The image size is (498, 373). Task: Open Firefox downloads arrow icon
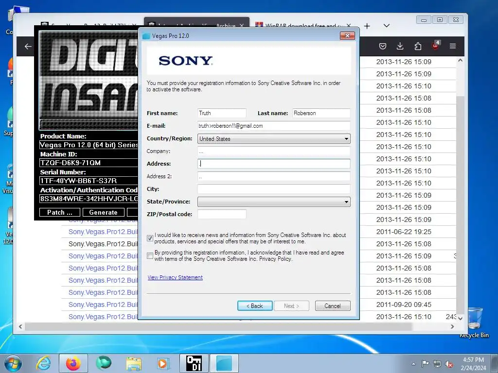pyautogui.click(x=400, y=46)
